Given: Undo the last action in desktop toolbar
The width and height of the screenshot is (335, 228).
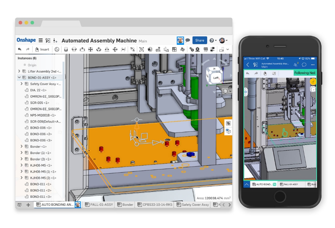Looking at the screenshot, I should click(20, 49).
